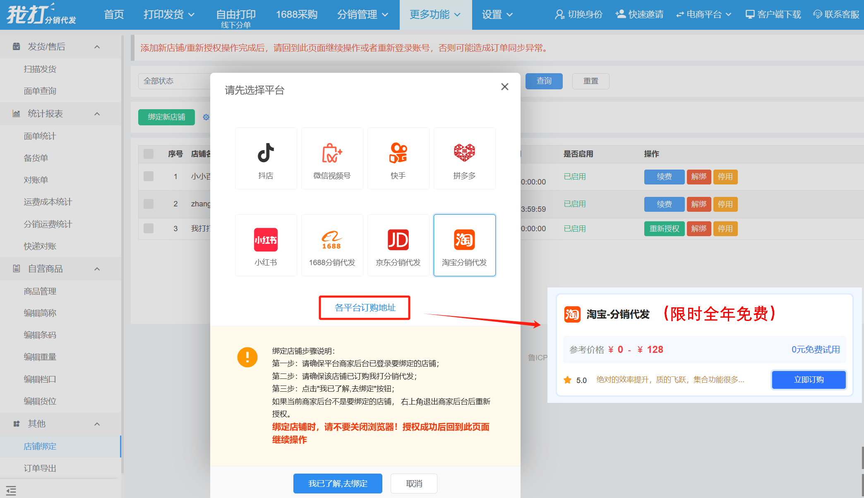
Task: Tick the checkbox for row 3
Action: pyautogui.click(x=149, y=228)
